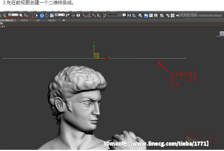The width and height of the screenshot is (224, 151).
Task: Open the reference coordinate system dropdown
Action: point(60,15)
